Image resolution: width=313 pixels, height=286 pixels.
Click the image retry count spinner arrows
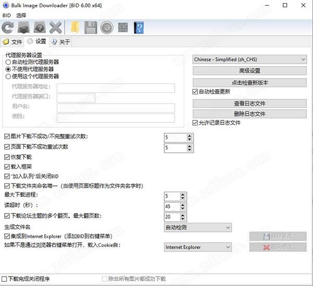click(189, 138)
